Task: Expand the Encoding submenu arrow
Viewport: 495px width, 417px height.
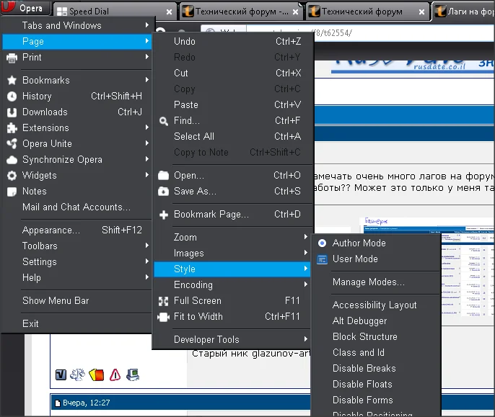Action: [306, 284]
